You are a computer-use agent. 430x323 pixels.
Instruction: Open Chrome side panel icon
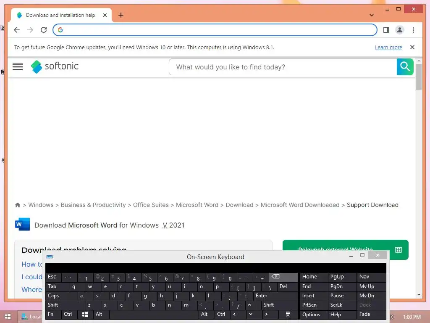386,30
